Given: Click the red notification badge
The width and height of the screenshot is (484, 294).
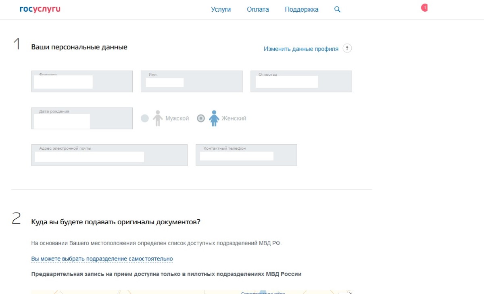Looking at the screenshot, I should coord(424,8).
